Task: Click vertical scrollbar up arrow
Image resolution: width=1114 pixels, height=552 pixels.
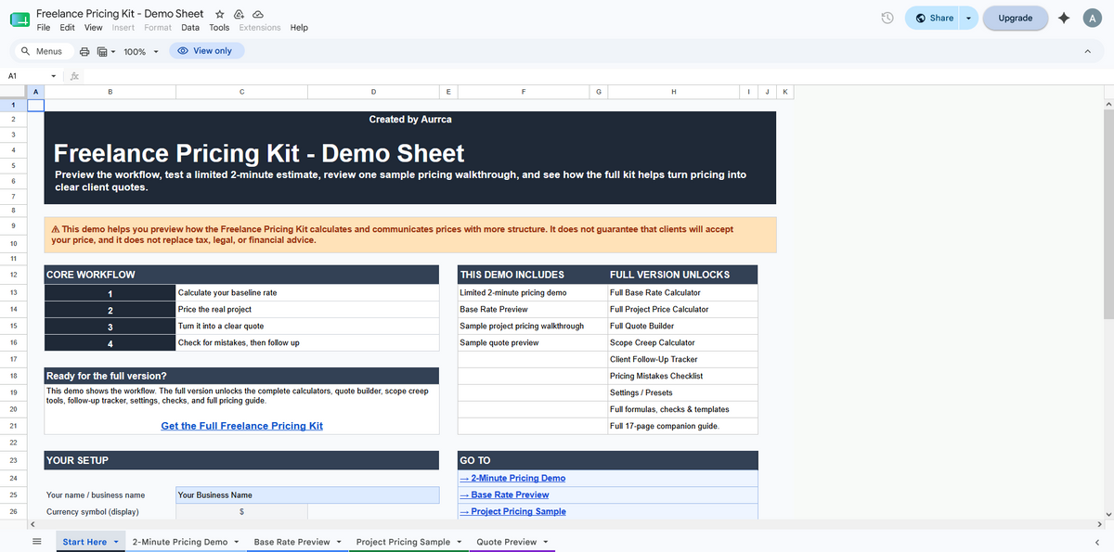Action: pos(1108,104)
